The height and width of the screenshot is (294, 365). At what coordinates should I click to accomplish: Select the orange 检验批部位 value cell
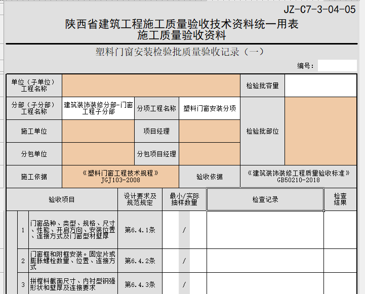click(x=320, y=131)
